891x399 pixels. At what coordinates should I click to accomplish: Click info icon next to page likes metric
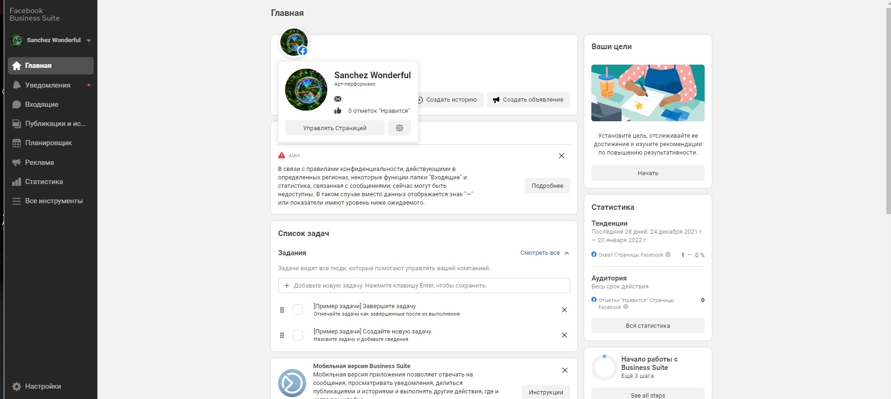pyautogui.click(x=626, y=307)
